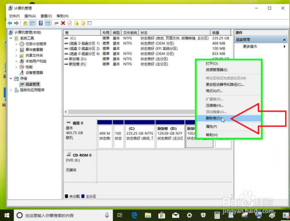Screen dimensions: 290x221
Task: Click the gray Forward arrow in toolbar
Action: point(16,23)
